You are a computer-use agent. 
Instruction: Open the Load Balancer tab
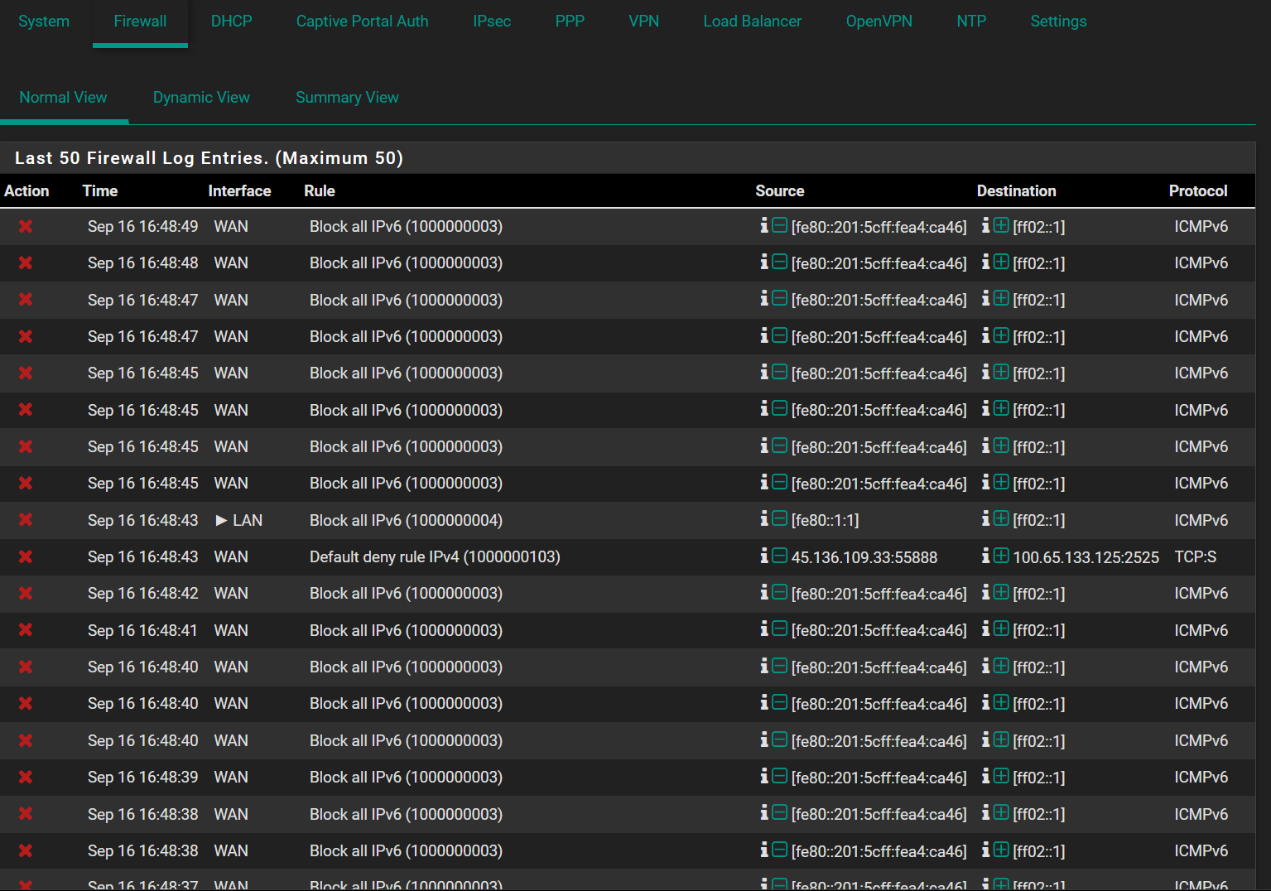point(752,22)
